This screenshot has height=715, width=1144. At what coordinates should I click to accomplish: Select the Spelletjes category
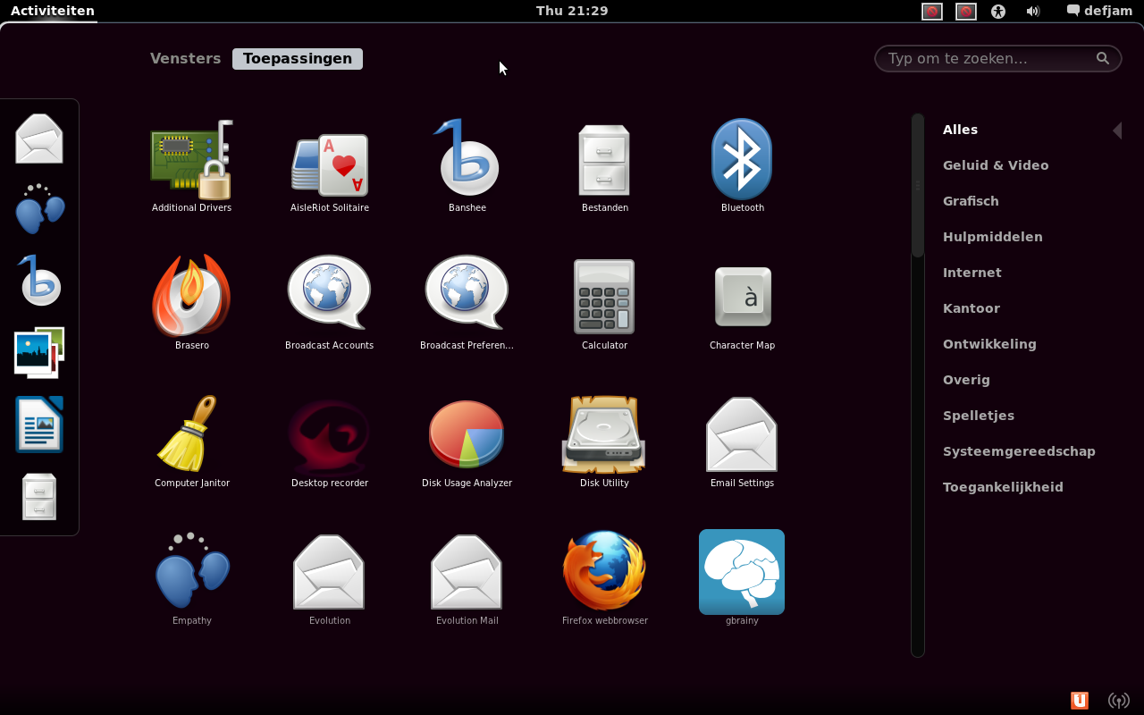click(978, 416)
